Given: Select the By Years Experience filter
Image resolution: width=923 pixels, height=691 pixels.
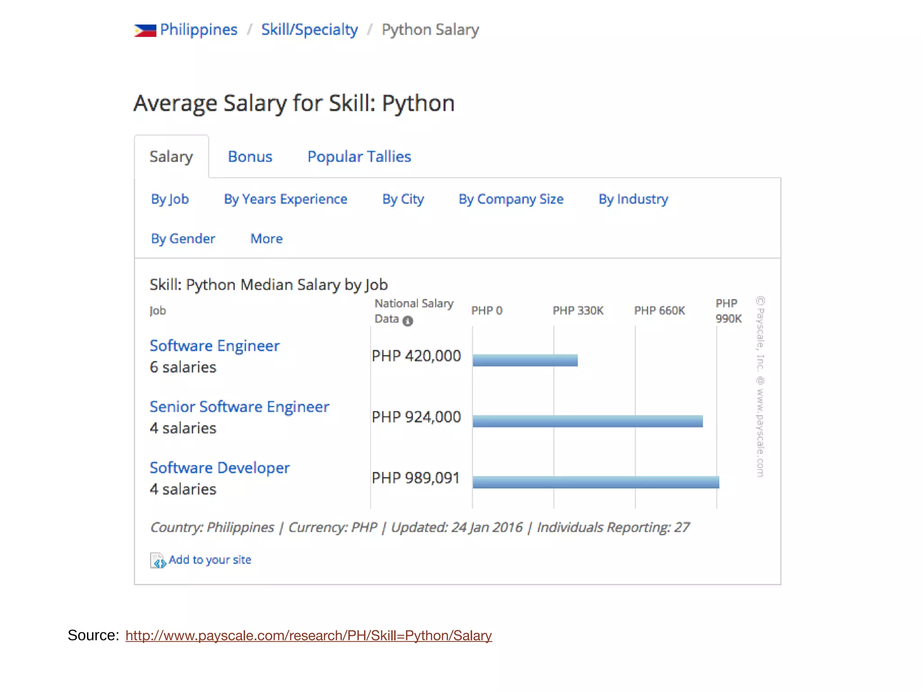Looking at the screenshot, I should (286, 199).
